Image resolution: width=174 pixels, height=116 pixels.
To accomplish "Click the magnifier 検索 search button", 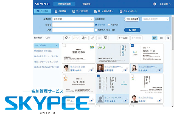I will point(132,30).
